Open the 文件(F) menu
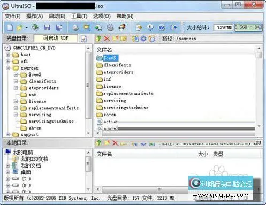Image resolution: width=266 pixels, height=205 pixels. click(12, 16)
